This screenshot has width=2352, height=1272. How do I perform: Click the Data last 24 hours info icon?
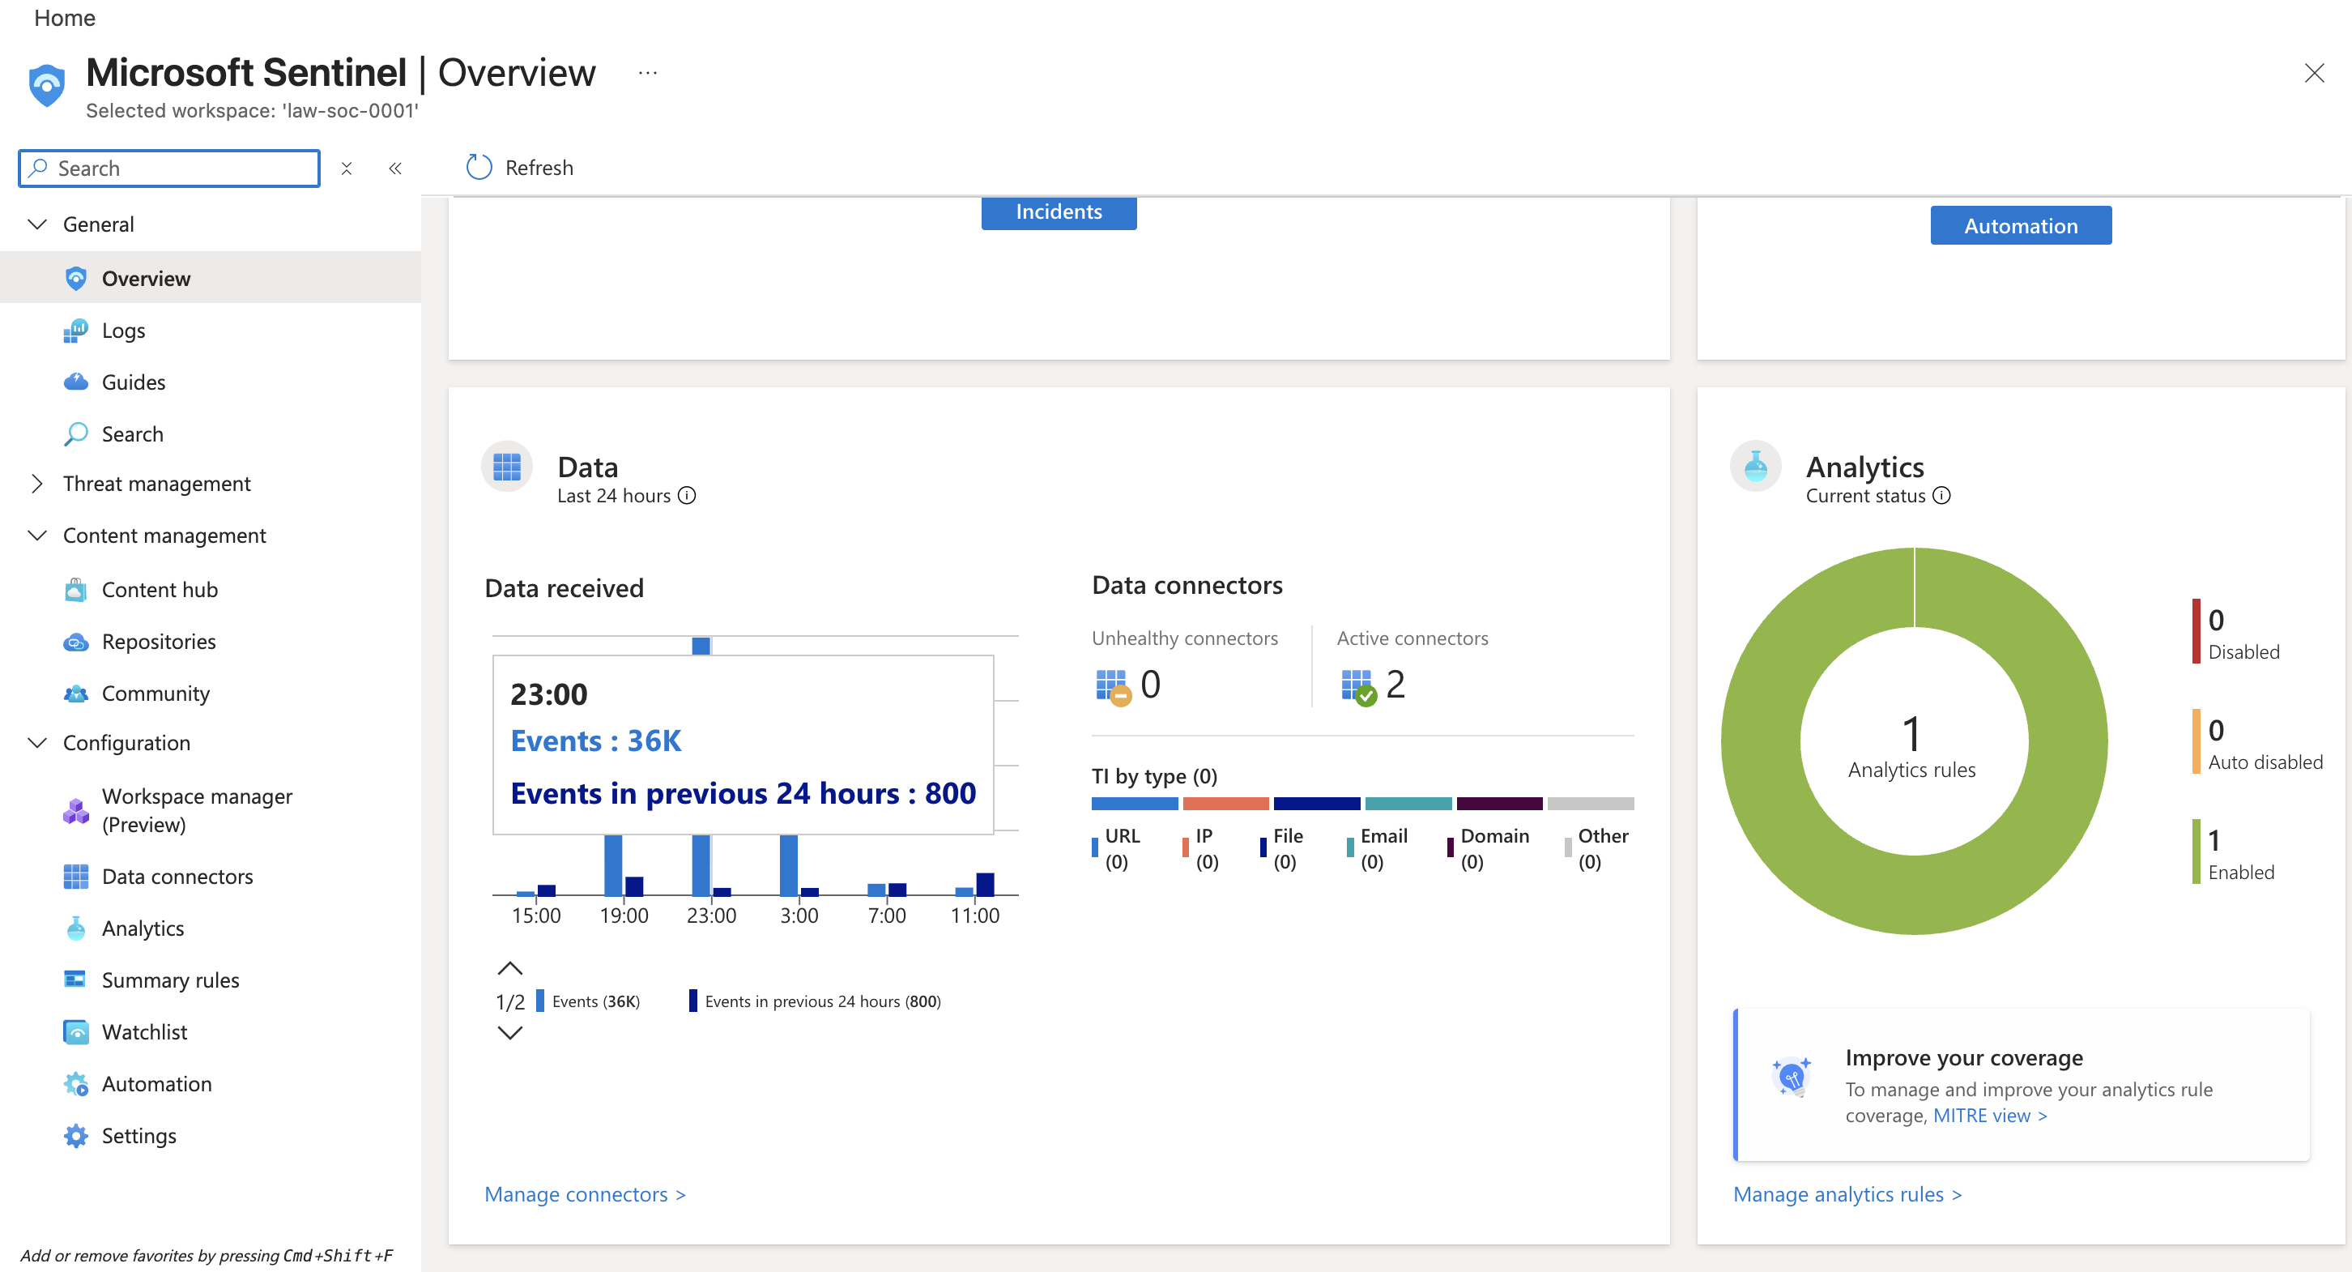688,496
